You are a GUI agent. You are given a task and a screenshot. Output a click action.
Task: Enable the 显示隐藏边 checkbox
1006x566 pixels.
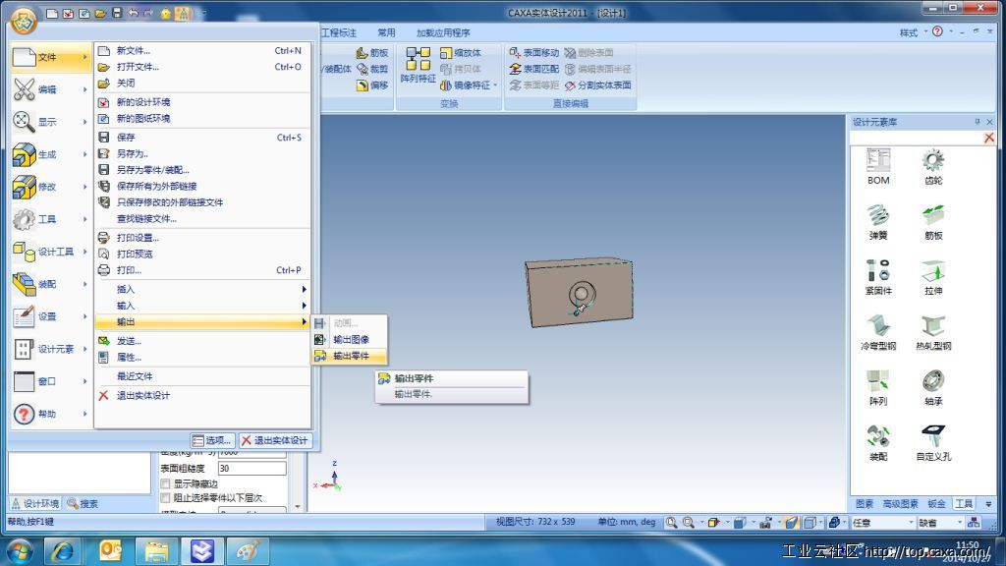pyautogui.click(x=166, y=483)
